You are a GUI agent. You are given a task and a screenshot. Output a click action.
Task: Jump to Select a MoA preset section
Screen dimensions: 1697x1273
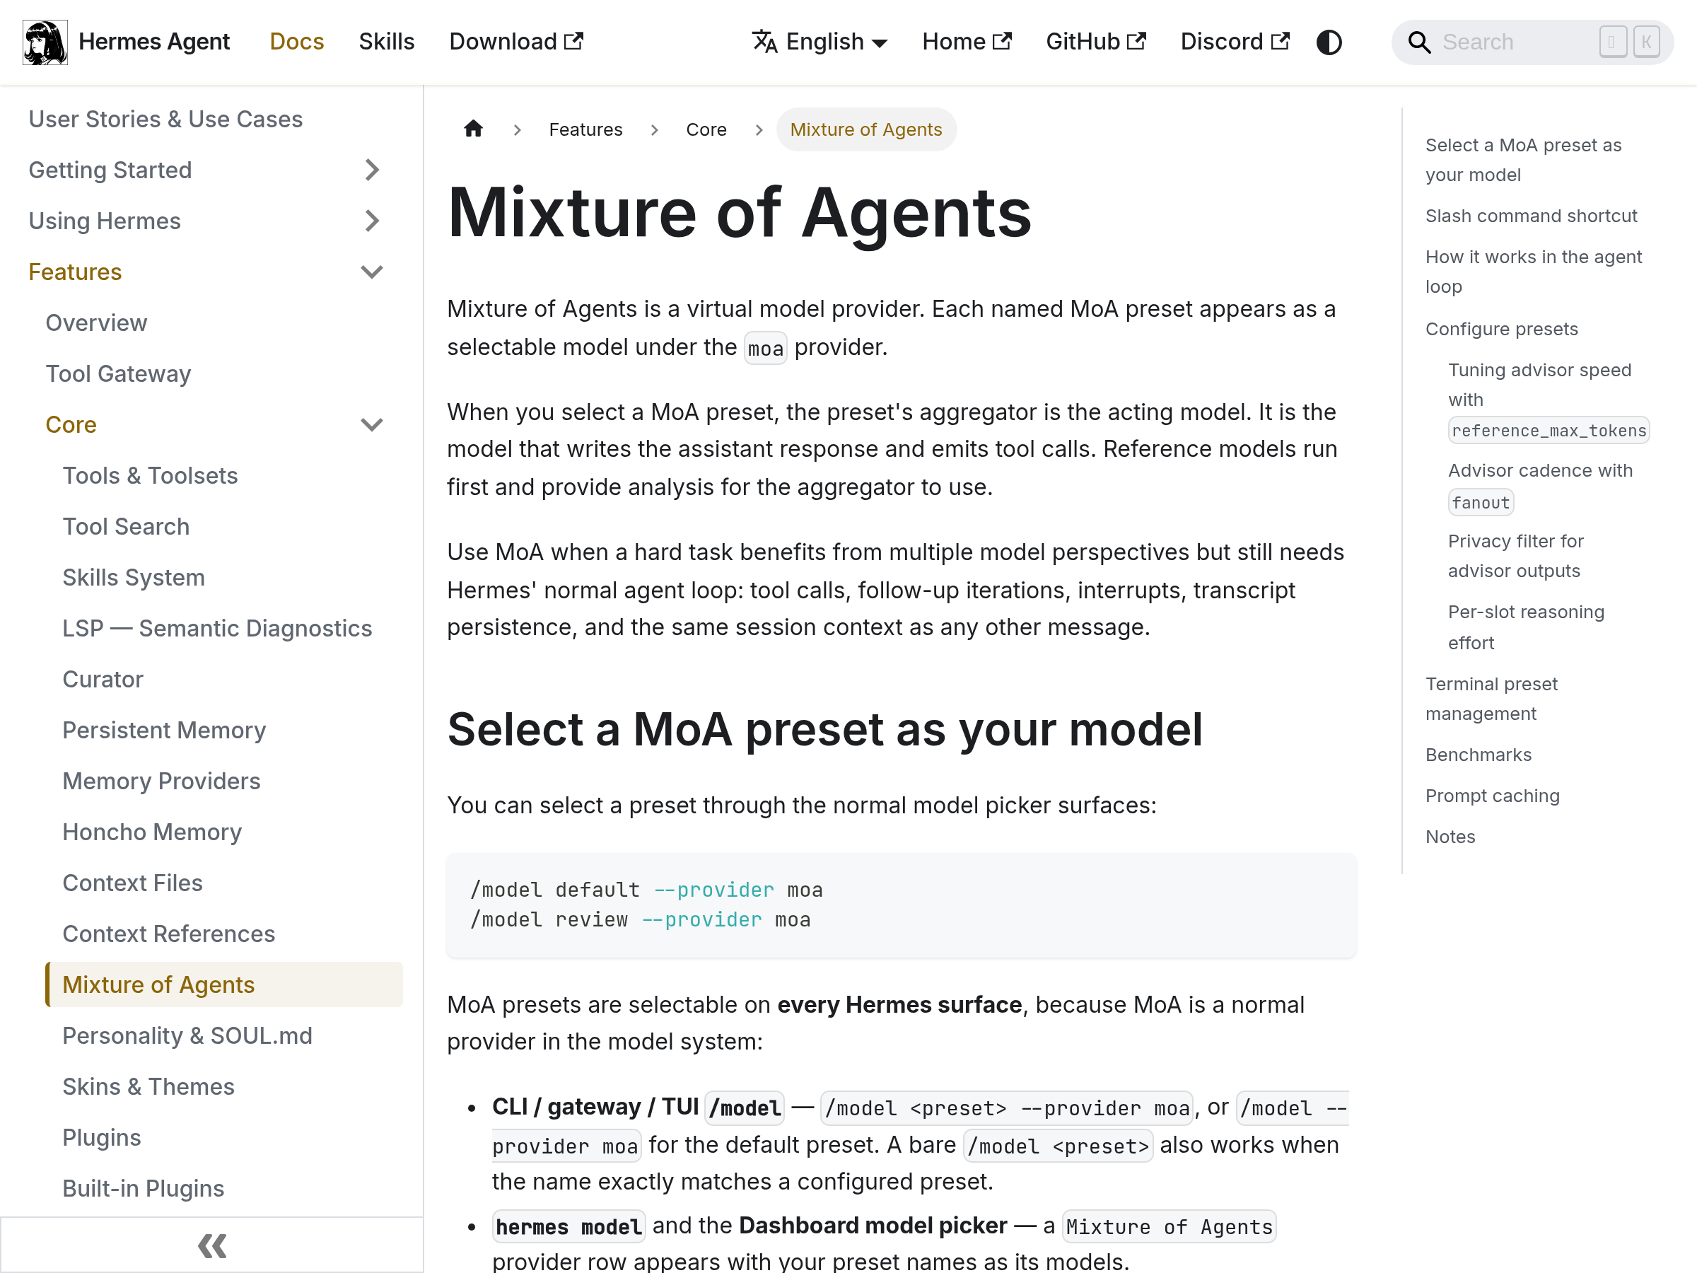coord(1524,160)
